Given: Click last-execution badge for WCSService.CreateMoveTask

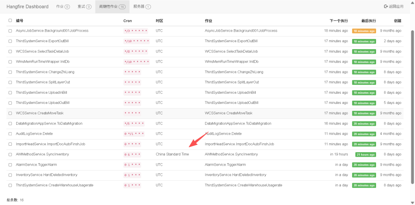Looking at the screenshot, I should click(x=364, y=113).
